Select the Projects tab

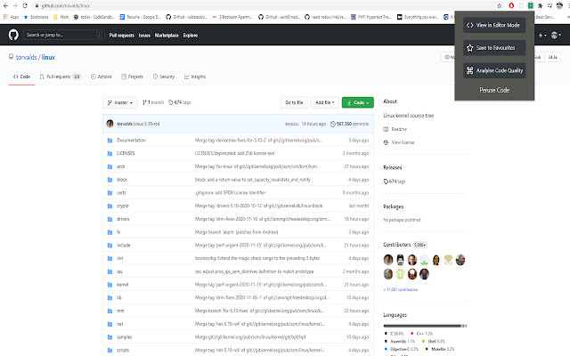132,77
